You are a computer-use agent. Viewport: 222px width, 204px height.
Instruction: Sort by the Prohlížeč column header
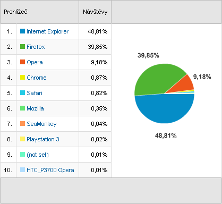pyautogui.click(x=15, y=12)
